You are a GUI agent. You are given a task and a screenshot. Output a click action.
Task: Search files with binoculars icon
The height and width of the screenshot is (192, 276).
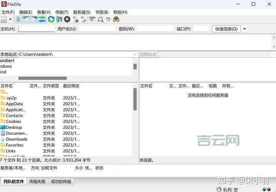(116, 19)
